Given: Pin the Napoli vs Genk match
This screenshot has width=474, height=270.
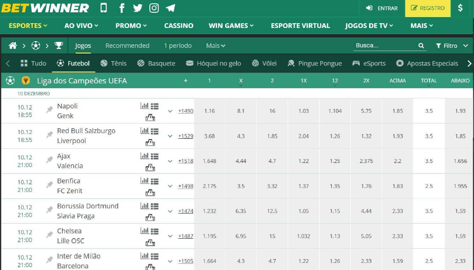Looking at the screenshot, I should (x=49, y=110).
